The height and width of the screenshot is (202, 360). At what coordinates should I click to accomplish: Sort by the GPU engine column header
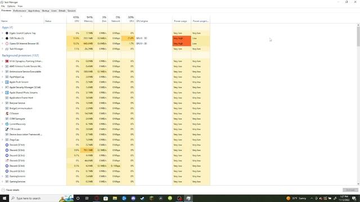(x=154, y=19)
